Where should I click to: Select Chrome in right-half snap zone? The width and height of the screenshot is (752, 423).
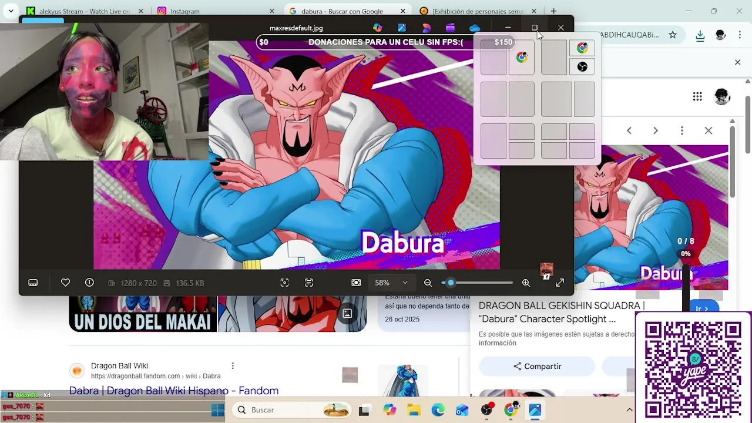point(522,58)
